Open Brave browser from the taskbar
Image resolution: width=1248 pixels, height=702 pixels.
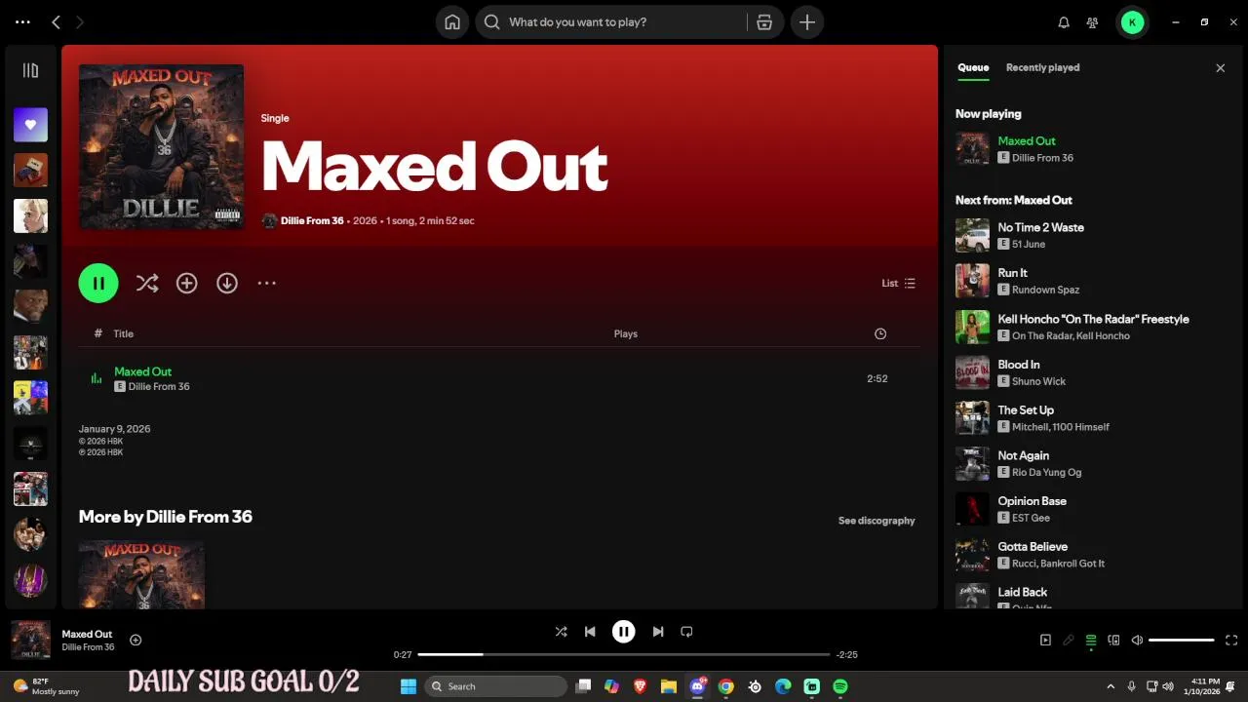[x=640, y=686]
